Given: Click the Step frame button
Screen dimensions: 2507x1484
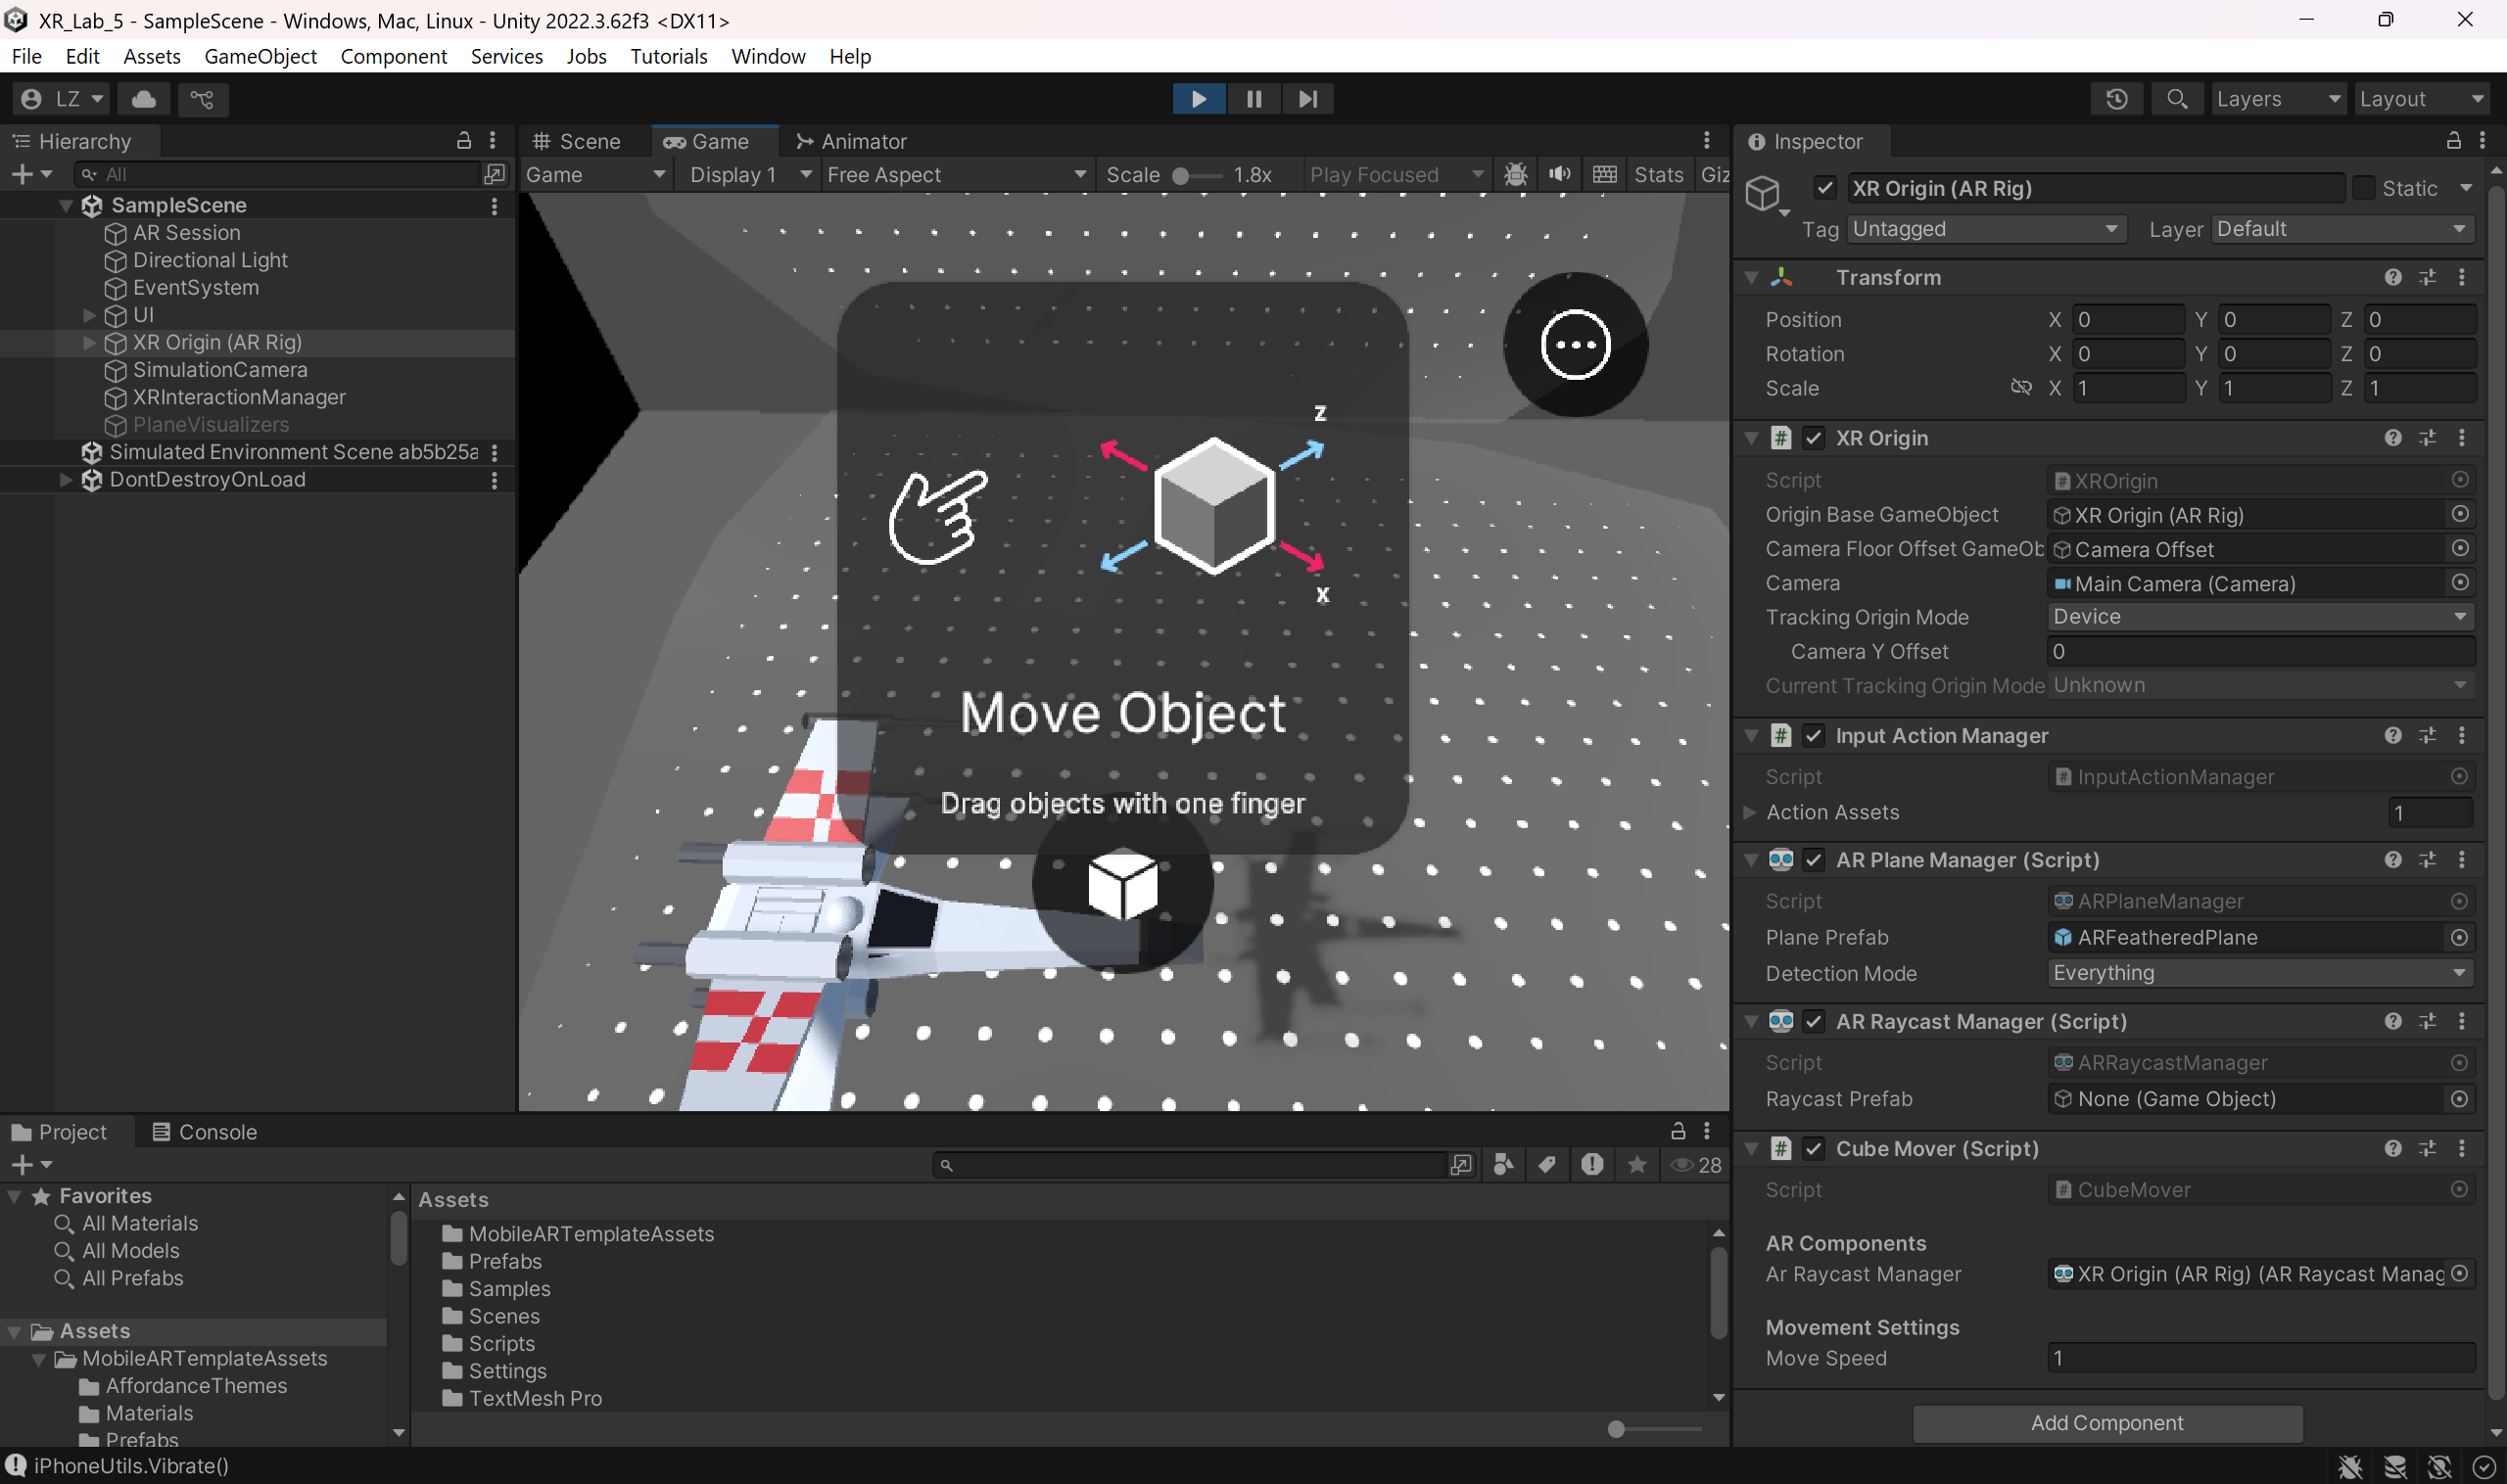Looking at the screenshot, I should (x=1306, y=99).
